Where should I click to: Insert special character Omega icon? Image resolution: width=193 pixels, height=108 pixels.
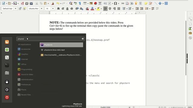coord(115,3)
